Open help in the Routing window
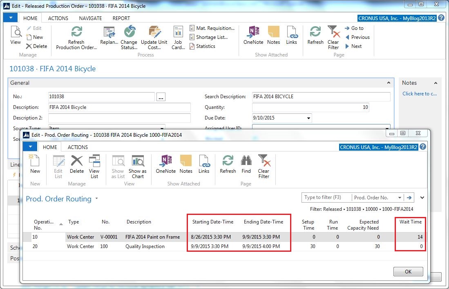Screen dimensions: 449x289 [x=423, y=147]
